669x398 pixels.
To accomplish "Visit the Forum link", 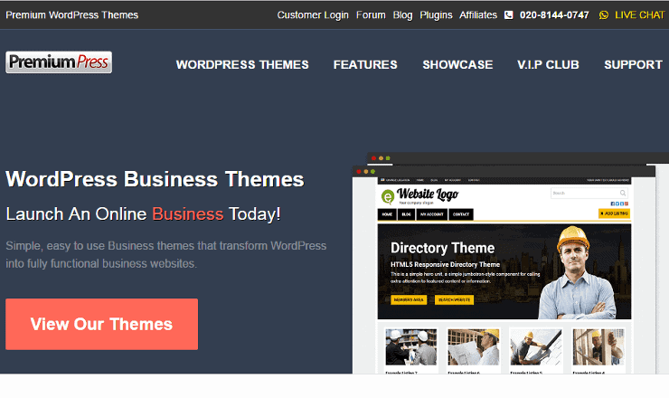I will 371,15.
